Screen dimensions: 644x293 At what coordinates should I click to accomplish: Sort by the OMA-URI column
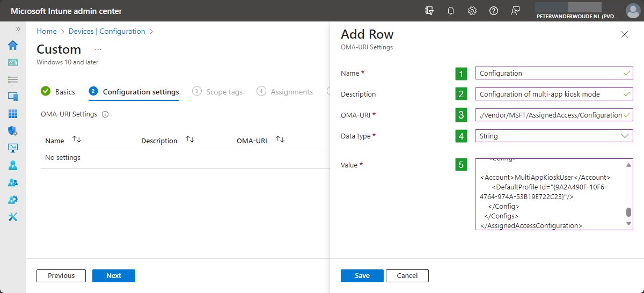pos(280,140)
